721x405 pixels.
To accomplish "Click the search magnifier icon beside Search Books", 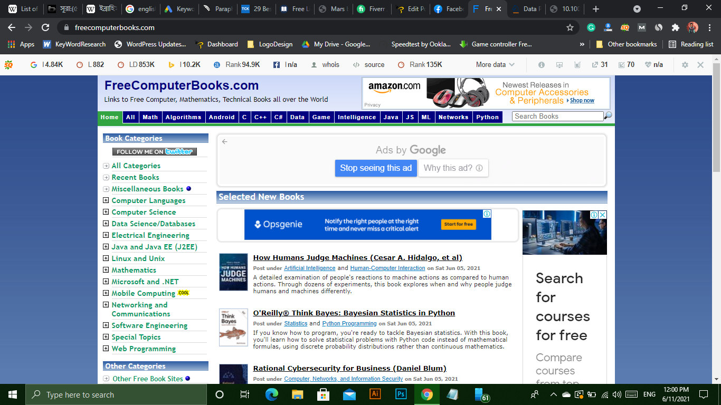I will coord(608,116).
